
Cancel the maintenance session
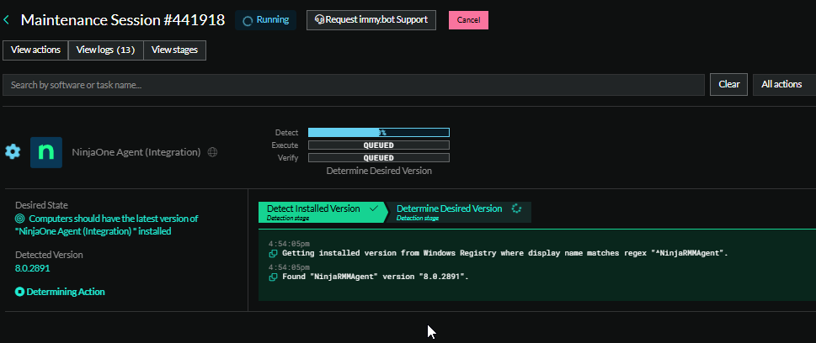[468, 19]
